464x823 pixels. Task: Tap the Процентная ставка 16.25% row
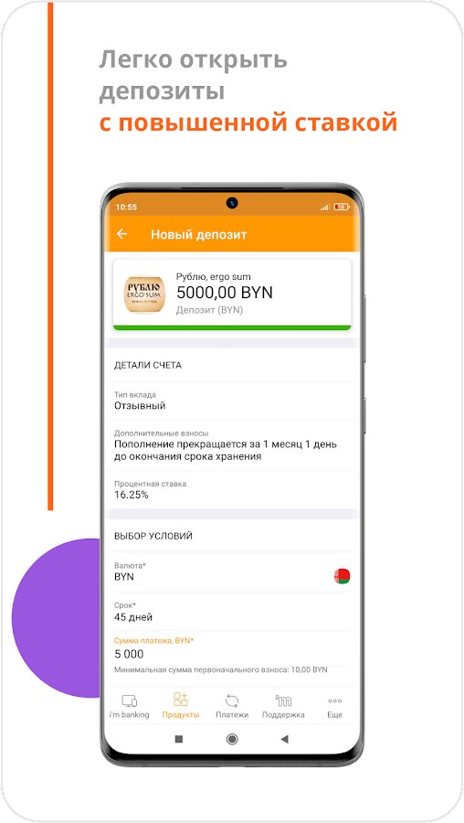[232, 490]
